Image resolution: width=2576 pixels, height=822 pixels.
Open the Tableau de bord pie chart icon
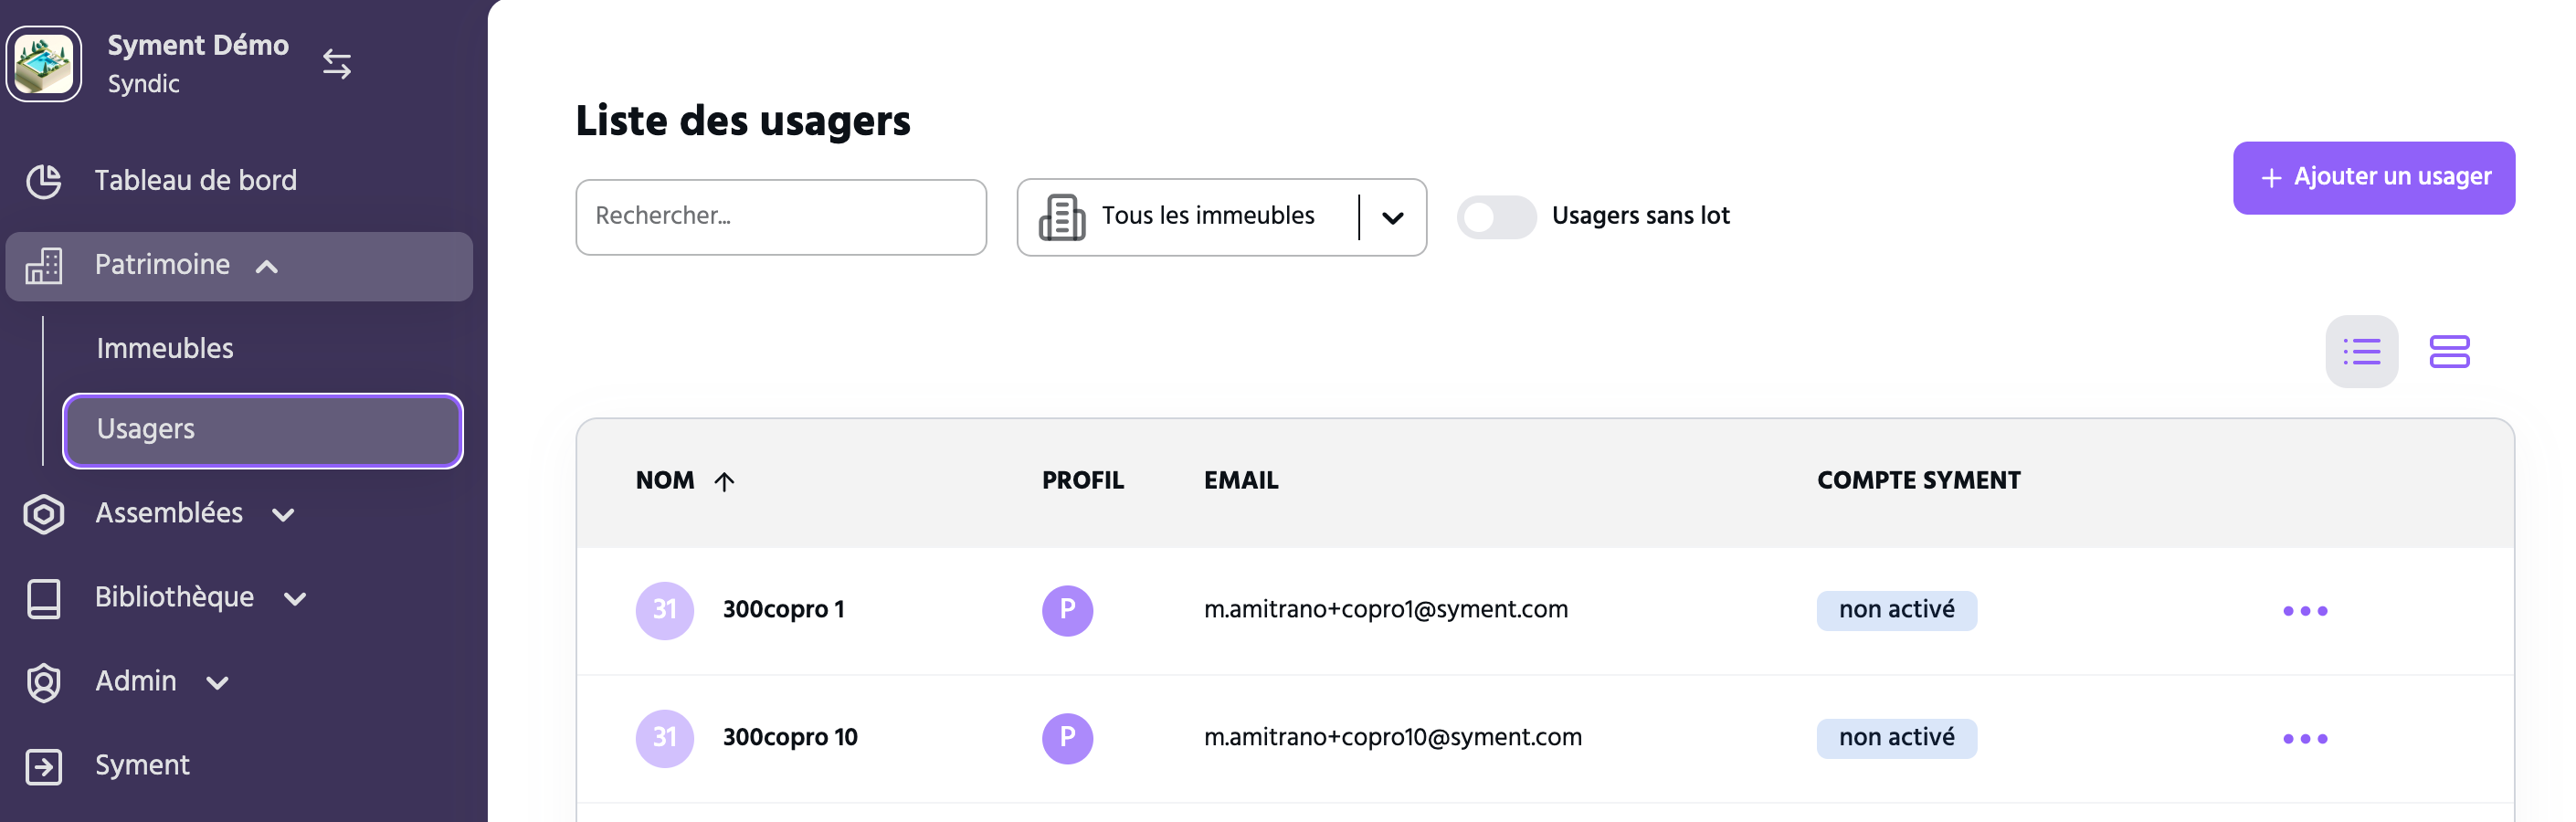point(44,181)
